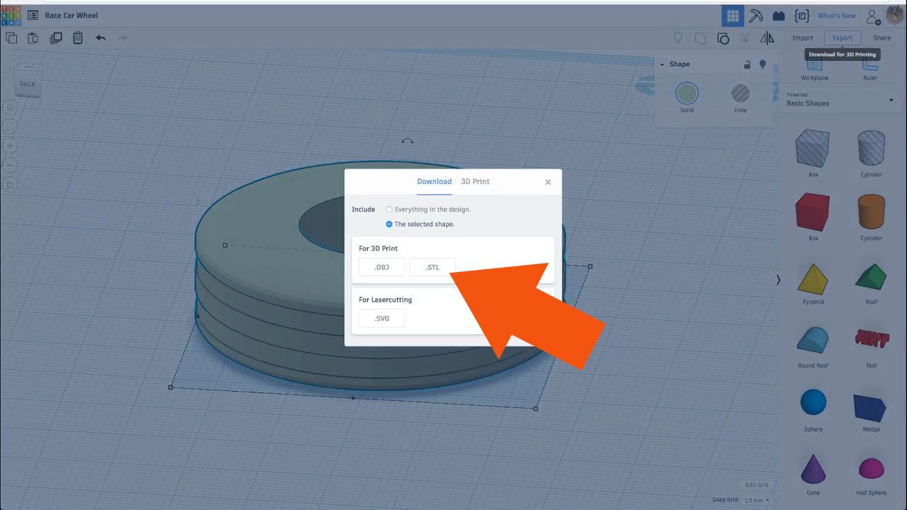907x510 pixels.
Task: Click the BACK face of view cube
Action: point(28,84)
